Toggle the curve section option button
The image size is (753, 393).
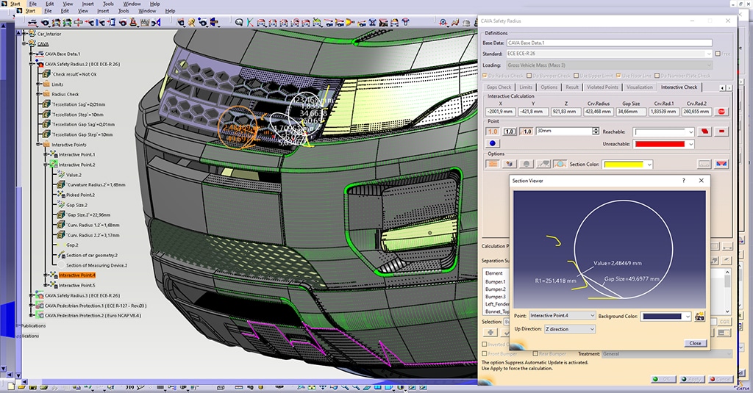click(543, 164)
